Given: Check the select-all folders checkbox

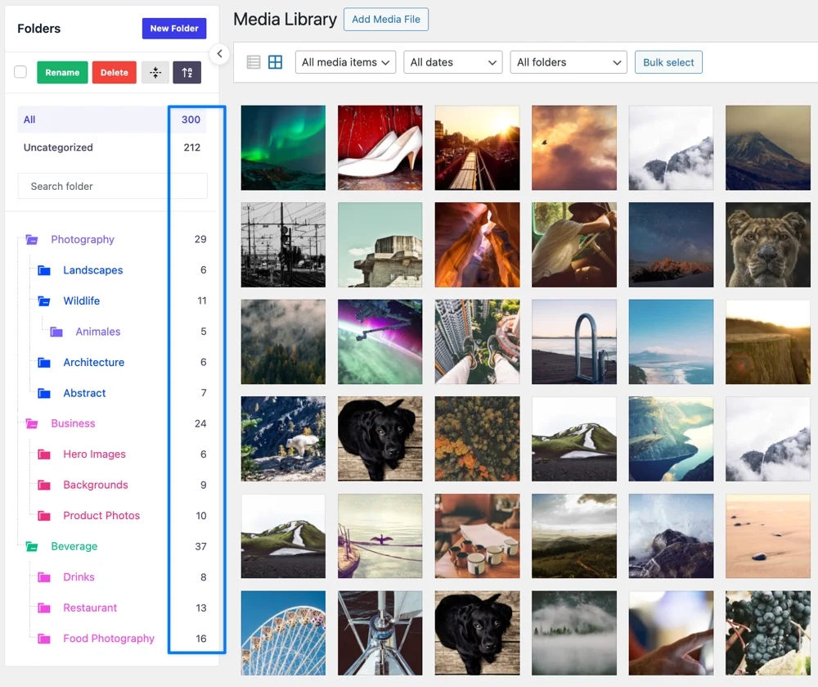Looking at the screenshot, I should tap(20, 71).
